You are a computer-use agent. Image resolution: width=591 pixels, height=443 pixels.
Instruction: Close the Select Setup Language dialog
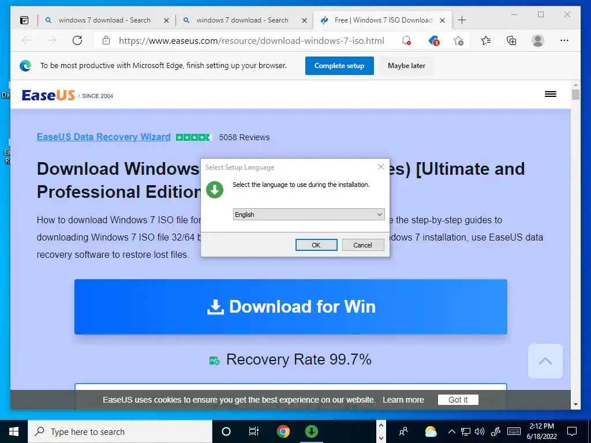[x=381, y=167]
